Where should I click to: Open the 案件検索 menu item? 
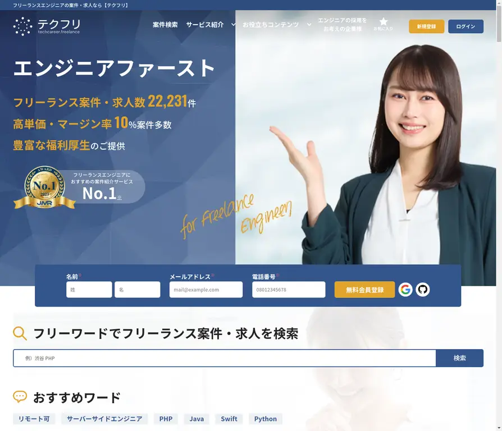[x=165, y=25]
